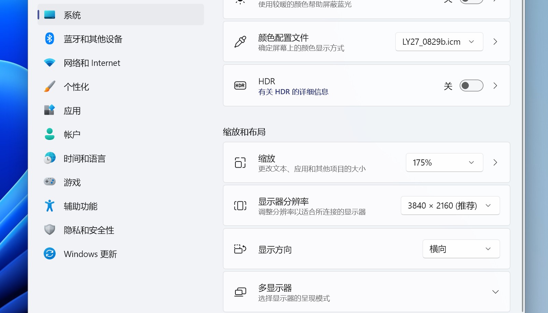
Task: Open HDR settings via its right chevron
Action: [495, 86]
